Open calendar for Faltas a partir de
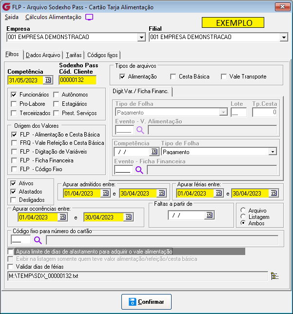The image size is (293, 314). pos(209,216)
